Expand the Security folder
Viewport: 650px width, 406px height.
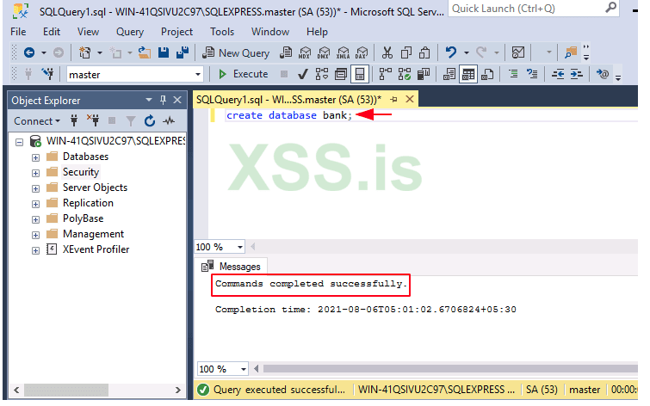(x=35, y=173)
